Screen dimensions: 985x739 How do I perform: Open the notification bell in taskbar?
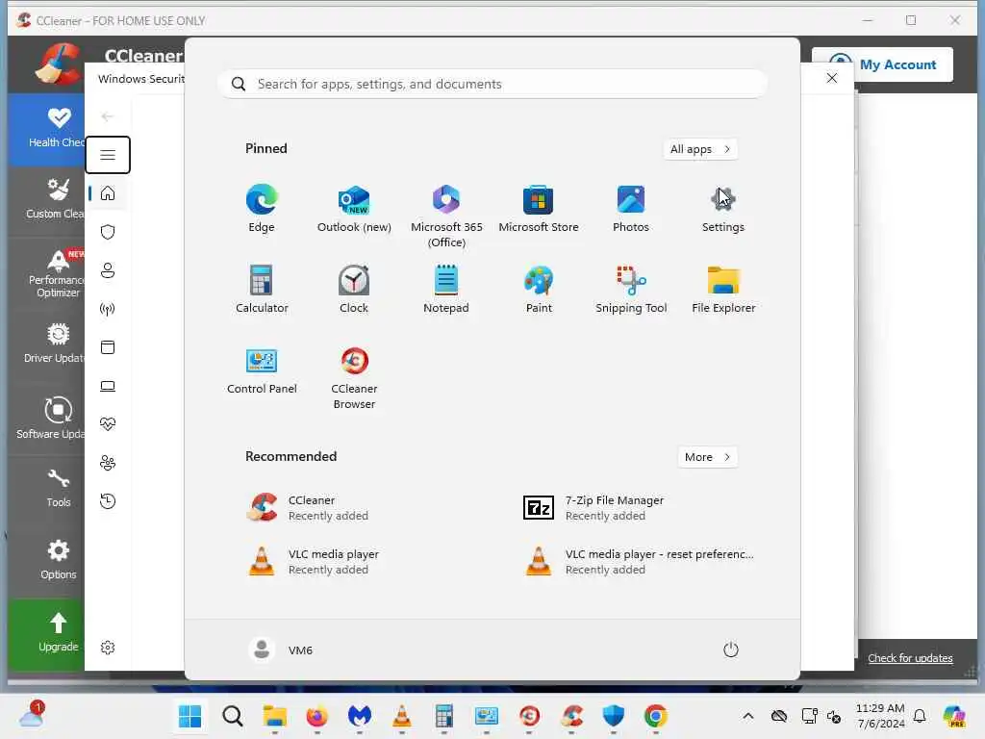(x=920, y=716)
